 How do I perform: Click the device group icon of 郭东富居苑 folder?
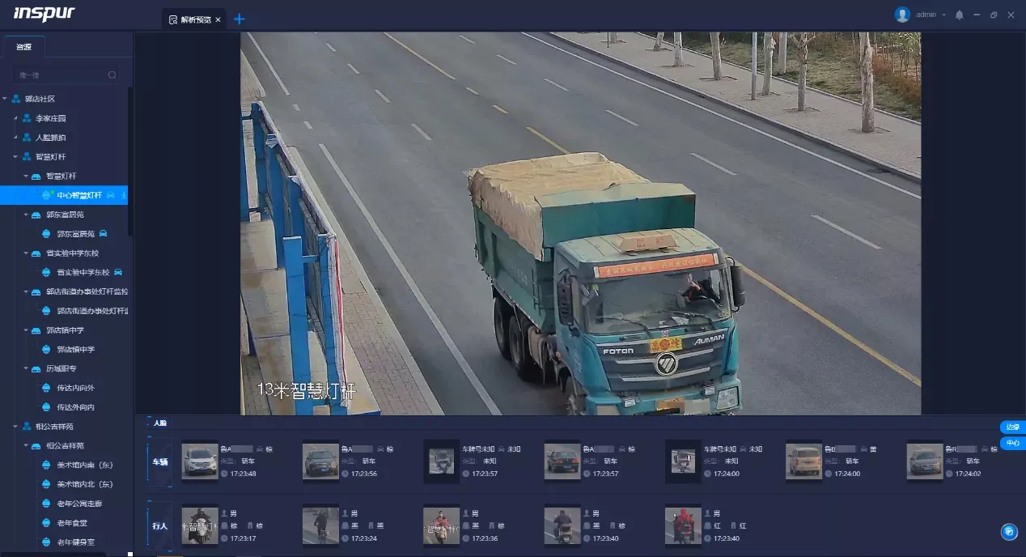[x=36, y=215]
